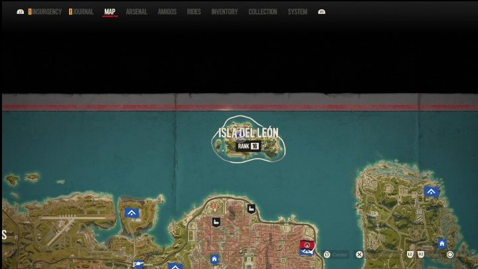Select the Map tab

110,12
